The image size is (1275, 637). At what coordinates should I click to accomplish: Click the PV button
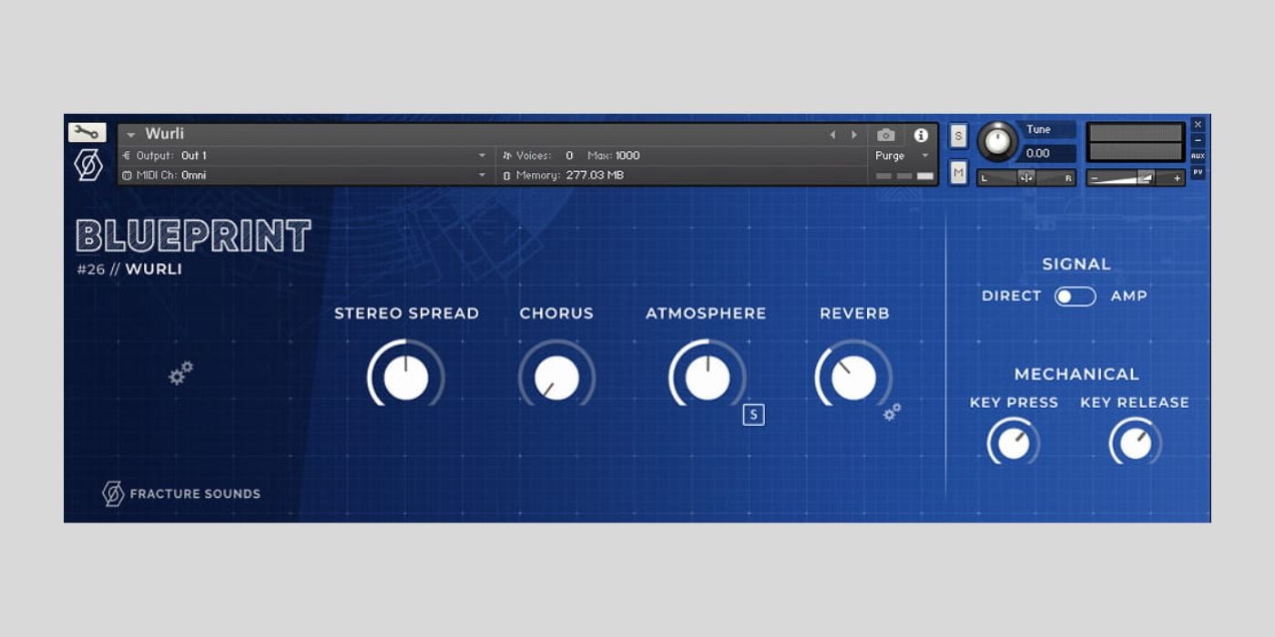1198,172
